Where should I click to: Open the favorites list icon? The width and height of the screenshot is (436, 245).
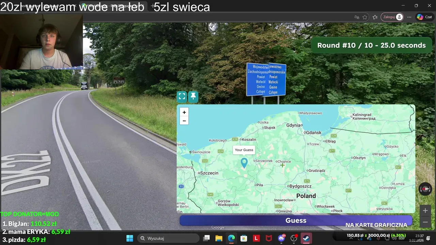[x=375, y=17]
